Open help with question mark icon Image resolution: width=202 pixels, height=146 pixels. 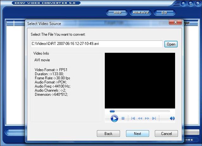pos(184,3)
